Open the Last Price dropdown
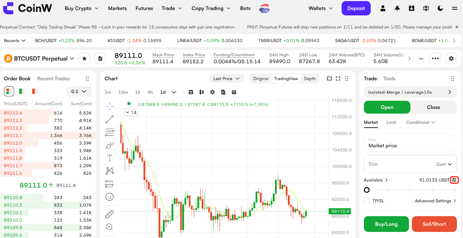The width and height of the screenshot is (463, 238). (226, 79)
